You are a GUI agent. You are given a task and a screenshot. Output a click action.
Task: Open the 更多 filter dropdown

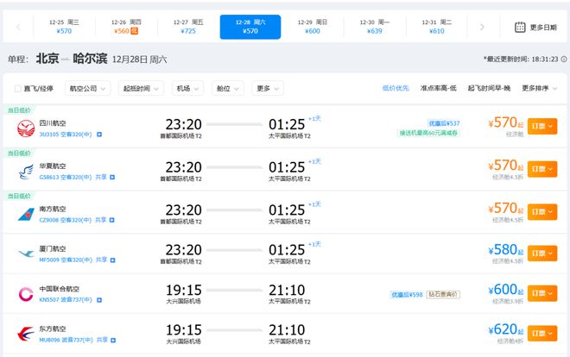(x=268, y=88)
